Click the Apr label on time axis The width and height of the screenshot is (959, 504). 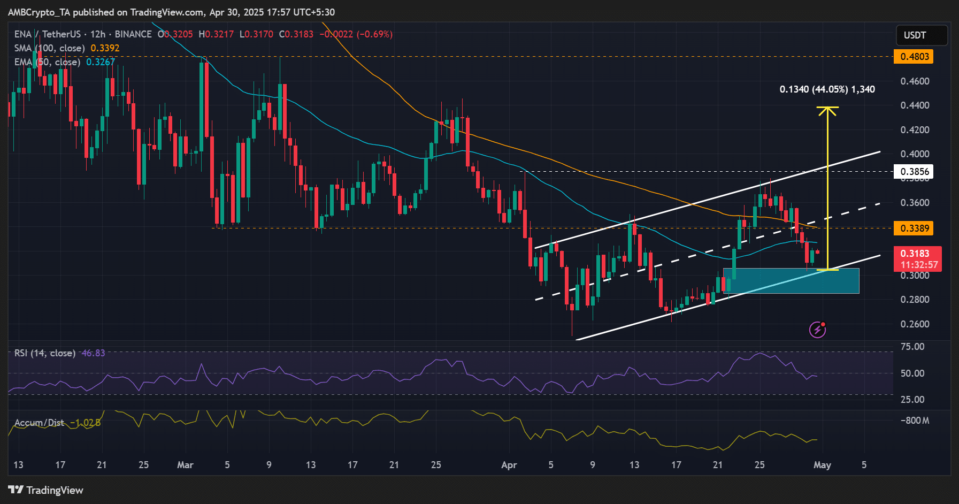point(509,465)
